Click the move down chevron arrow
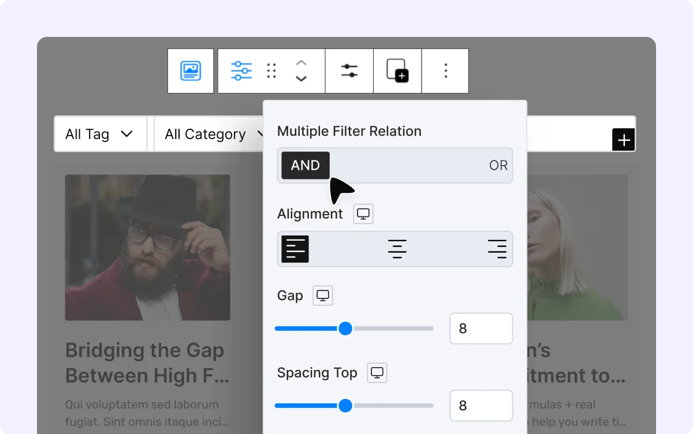 [301, 79]
